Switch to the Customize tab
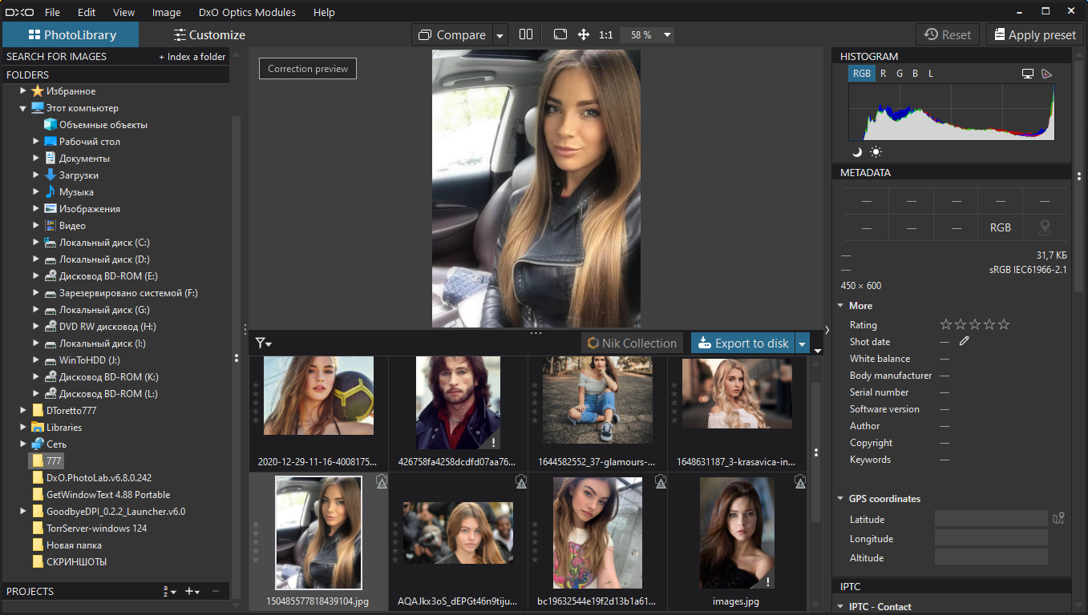 209,35
